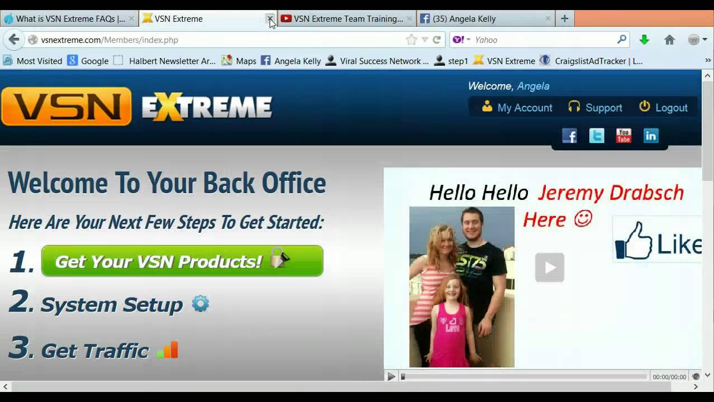
Task: Toggle the video volume icon
Action: point(696,376)
